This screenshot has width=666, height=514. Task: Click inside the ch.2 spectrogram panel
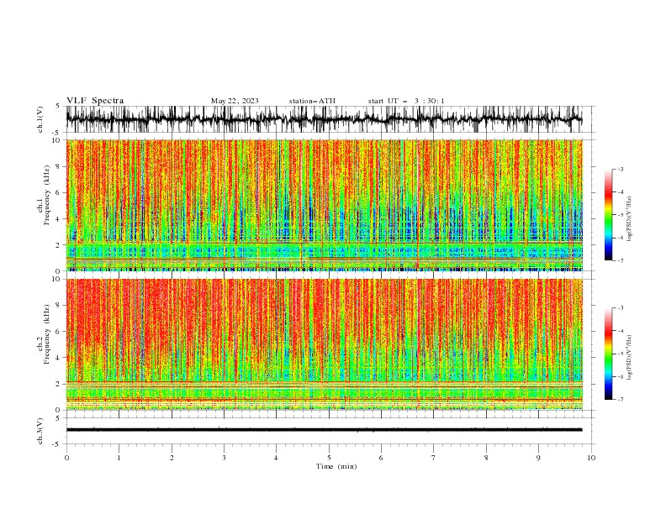coord(325,344)
